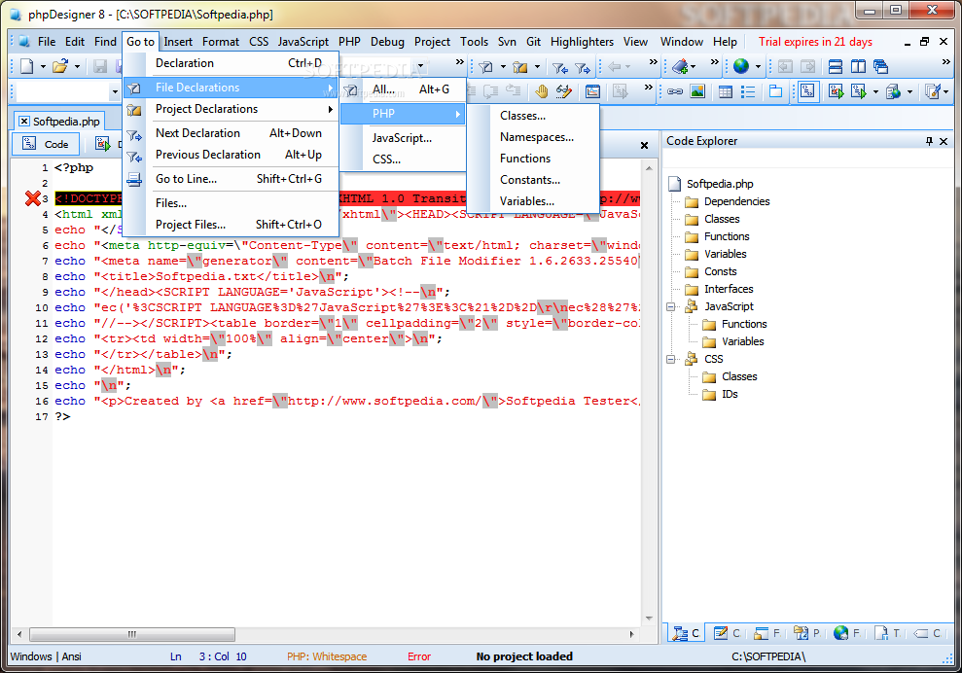The width and height of the screenshot is (962, 673).
Task: Close the Code Explorer panel
Action: [x=944, y=142]
